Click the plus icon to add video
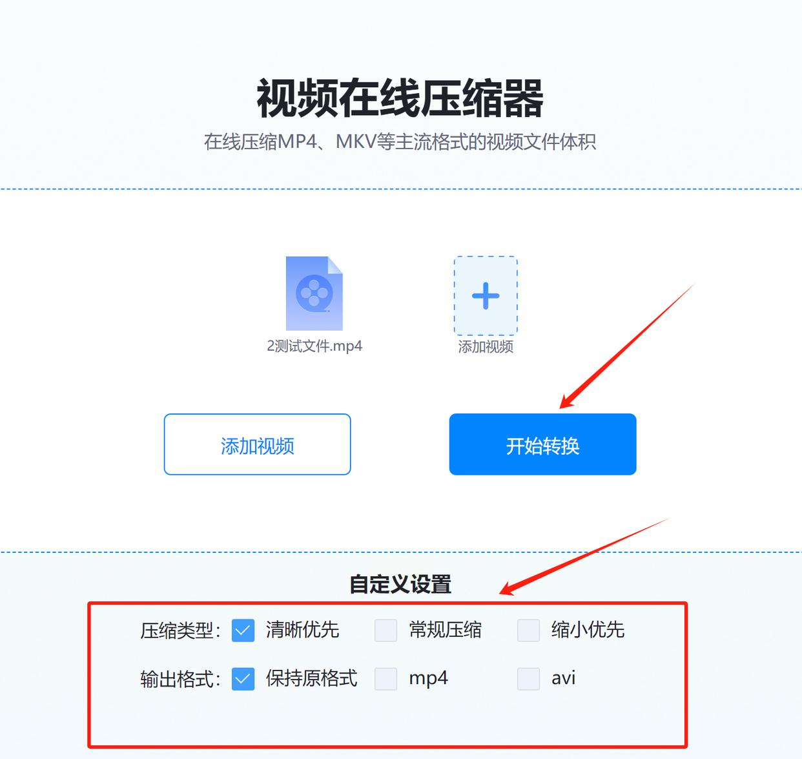The image size is (802, 759). (x=486, y=296)
